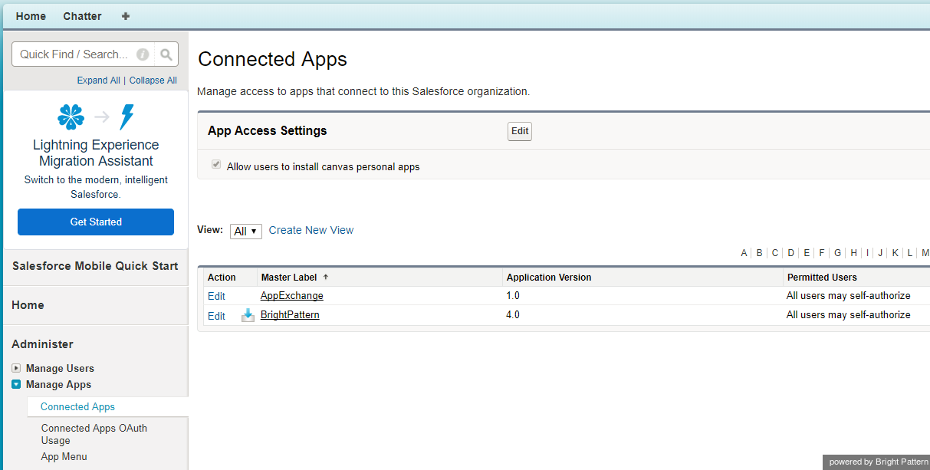Image resolution: width=930 pixels, height=470 pixels.
Task: Filter list by letter L
Action: pyautogui.click(x=910, y=253)
